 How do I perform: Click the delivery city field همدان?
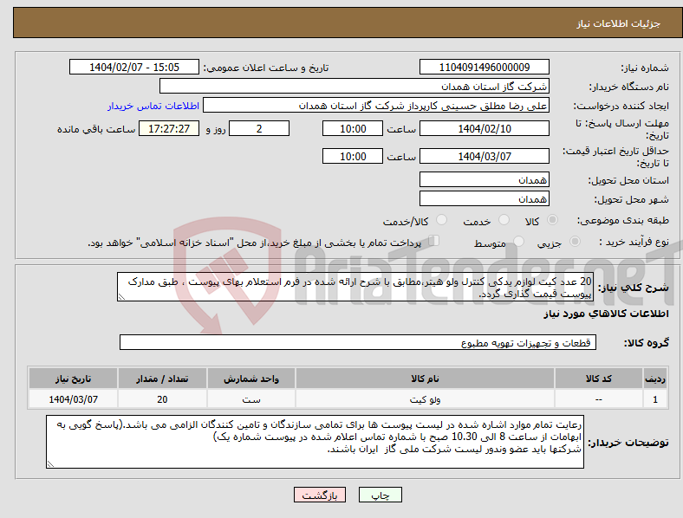[484, 198]
